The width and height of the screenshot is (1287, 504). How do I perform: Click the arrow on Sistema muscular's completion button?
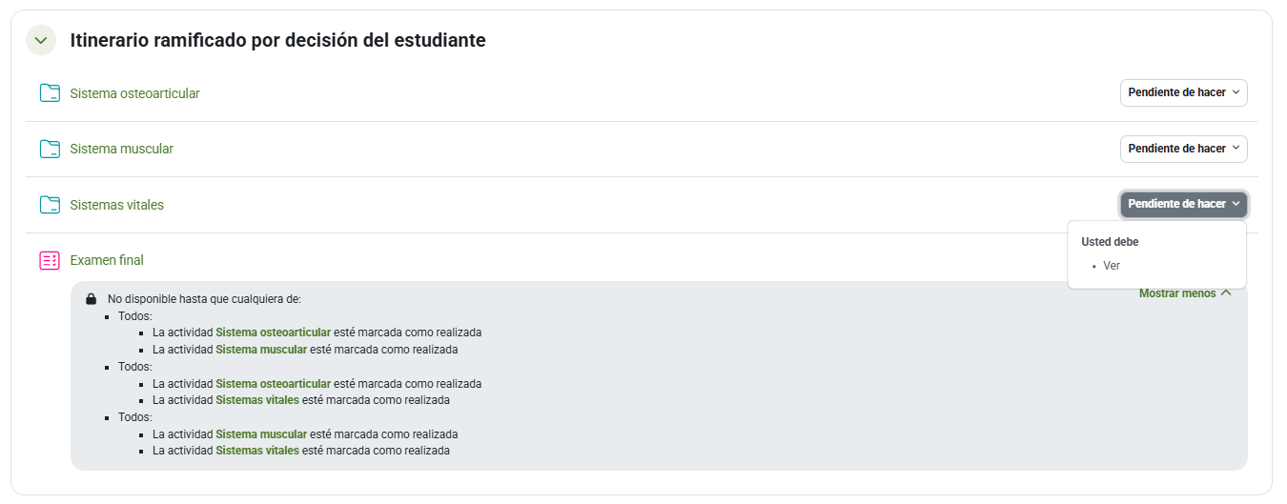click(1236, 149)
